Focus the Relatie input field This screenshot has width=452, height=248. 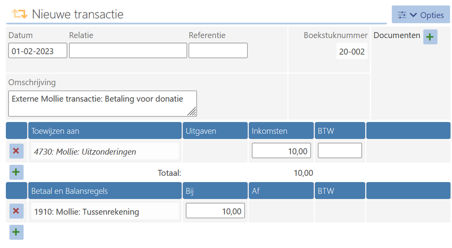128,51
